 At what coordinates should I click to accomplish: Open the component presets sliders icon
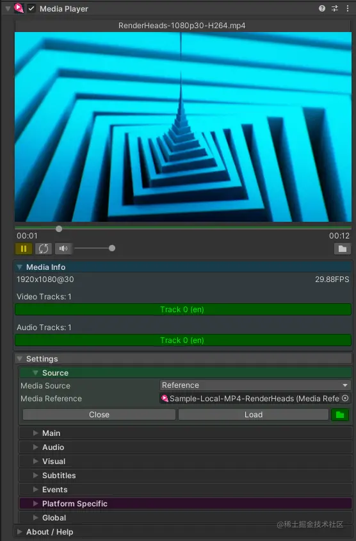click(x=335, y=8)
